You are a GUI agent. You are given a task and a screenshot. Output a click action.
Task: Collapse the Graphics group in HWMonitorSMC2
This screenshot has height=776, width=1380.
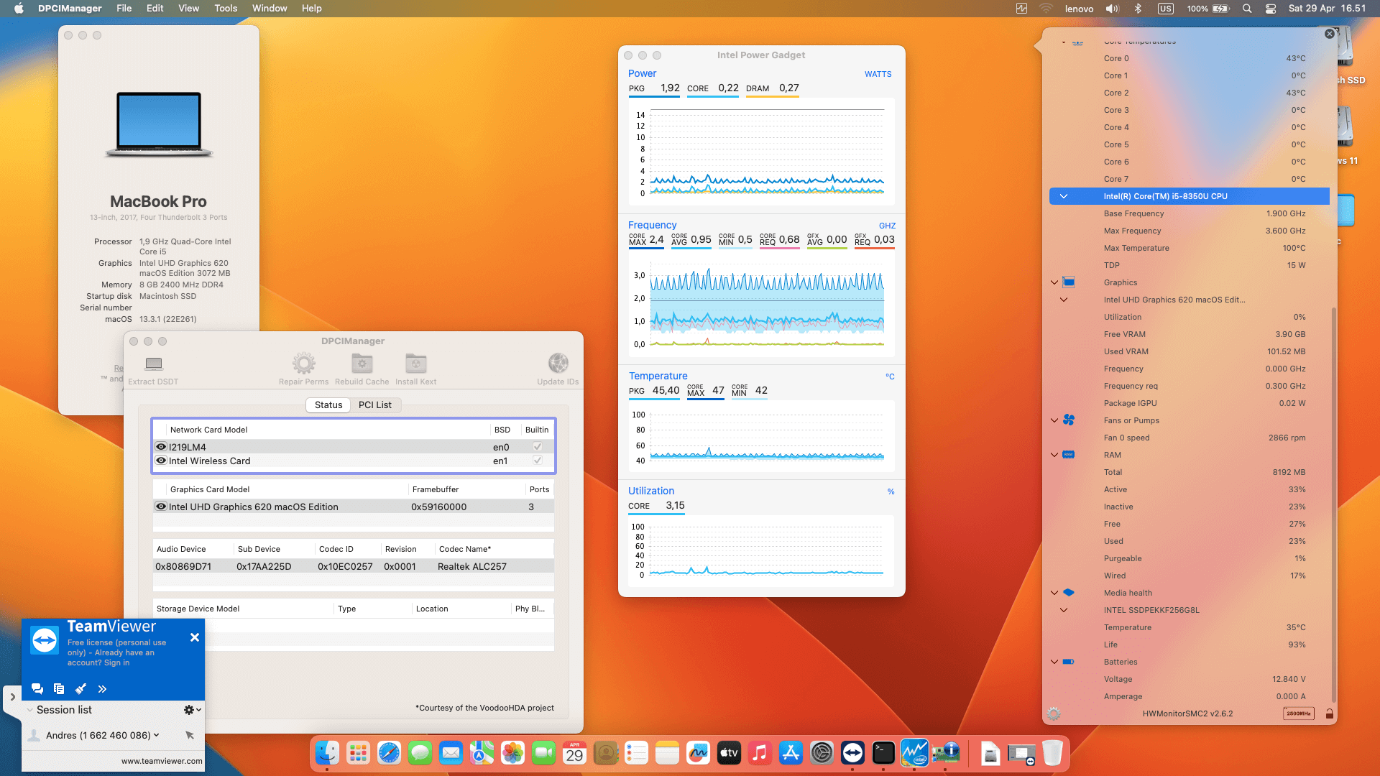point(1054,282)
